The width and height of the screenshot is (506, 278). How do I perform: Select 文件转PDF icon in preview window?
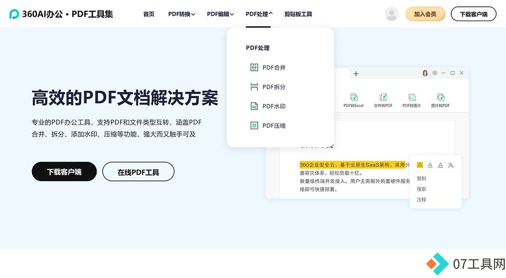[383, 97]
